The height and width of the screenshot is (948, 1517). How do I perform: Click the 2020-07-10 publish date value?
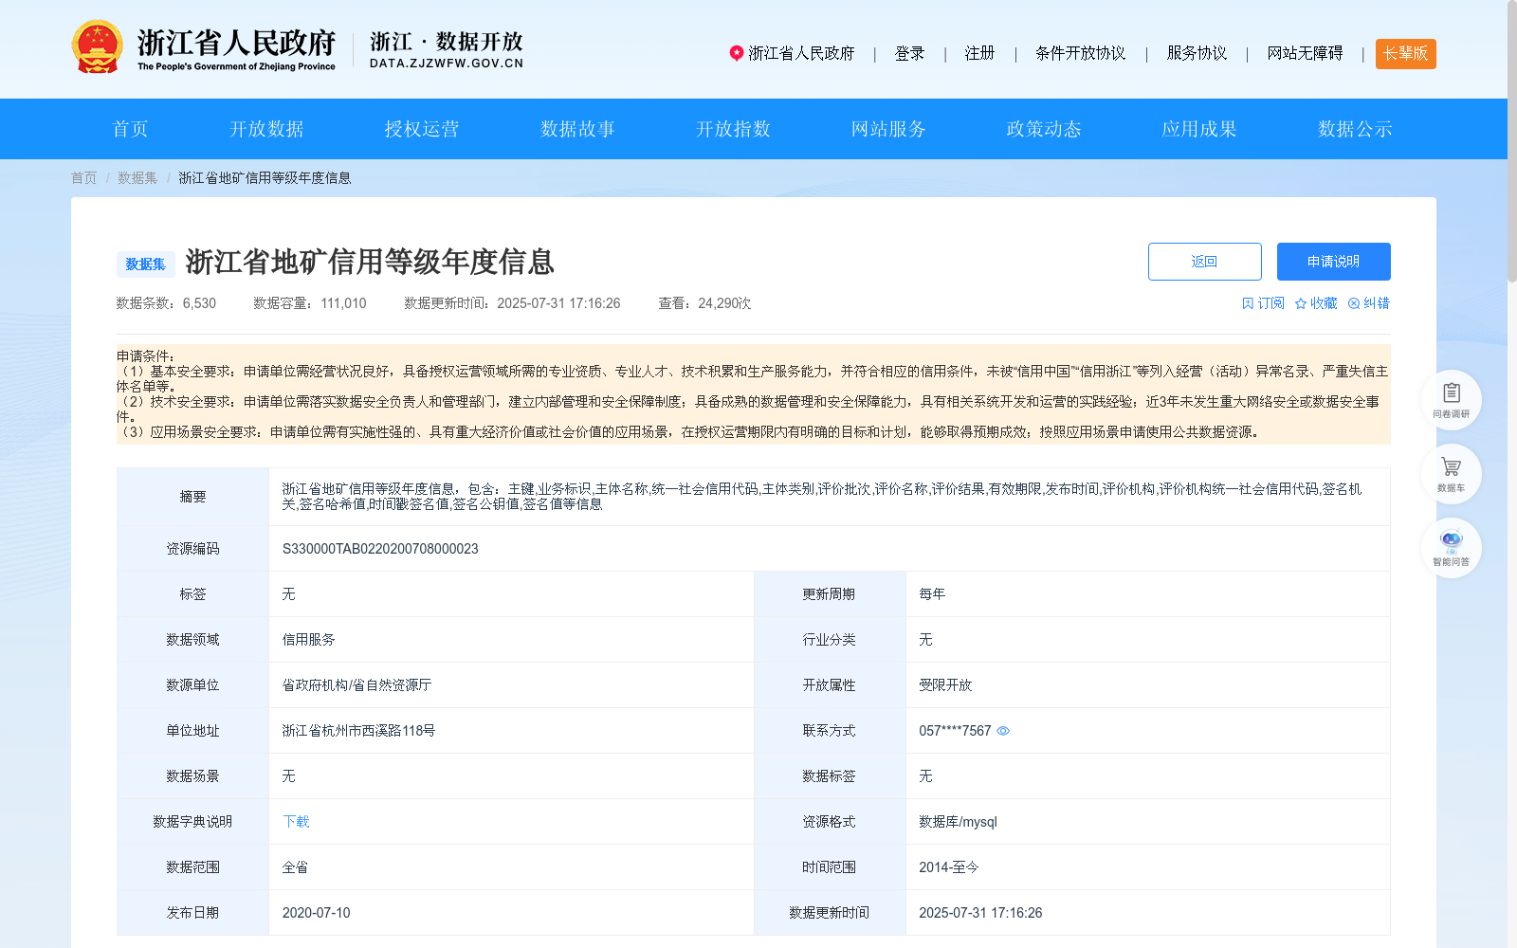point(317,913)
